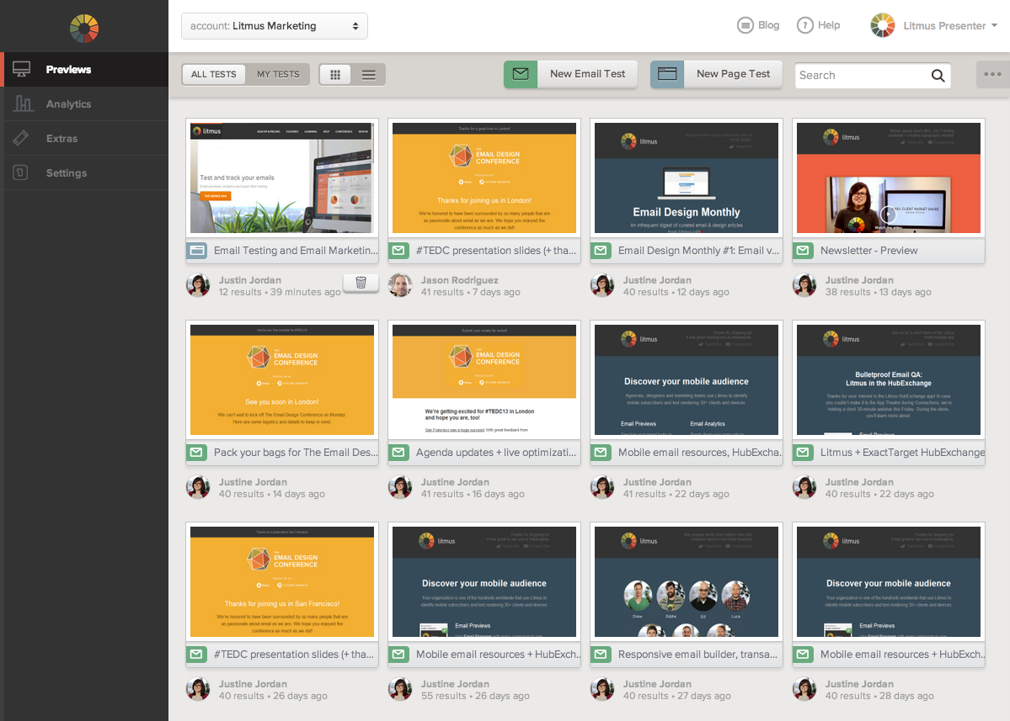Image resolution: width=1010 pixels, height=721 pixels.
Task: Click Jason Rodriguez's avatar
Action: click(x=401, y=285)
